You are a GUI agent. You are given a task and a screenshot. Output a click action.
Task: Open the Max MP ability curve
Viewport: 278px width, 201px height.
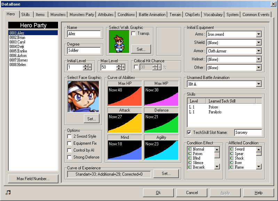coord(161,96)
